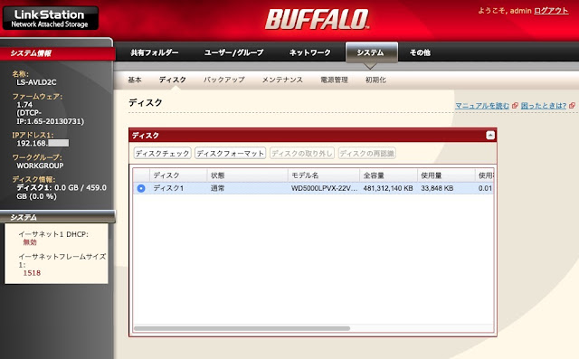Open the マニュアルを読む link
Viewport: 579px width, 359px height.
[482, 106]
